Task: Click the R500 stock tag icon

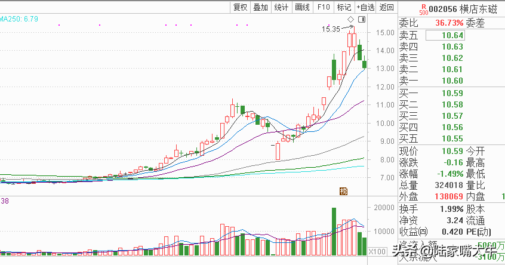Action: coord(423,10)
